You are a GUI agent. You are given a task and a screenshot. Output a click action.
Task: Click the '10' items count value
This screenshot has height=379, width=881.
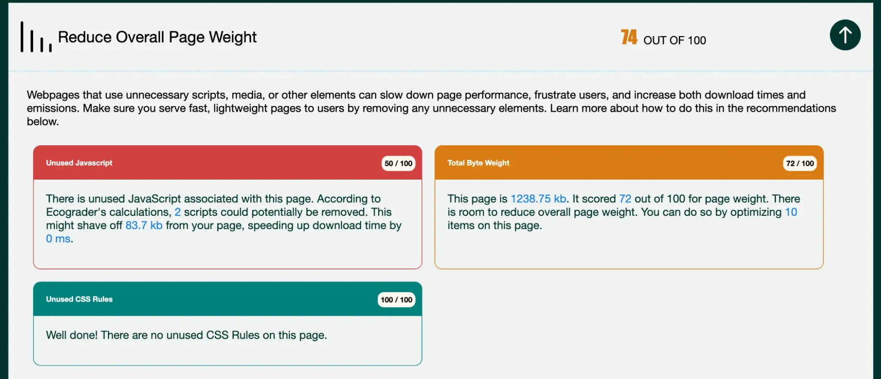[791, 212]
